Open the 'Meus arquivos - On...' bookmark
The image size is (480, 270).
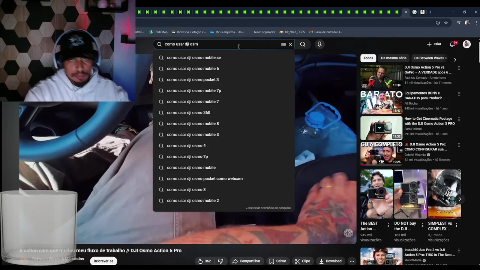point(227,32)
